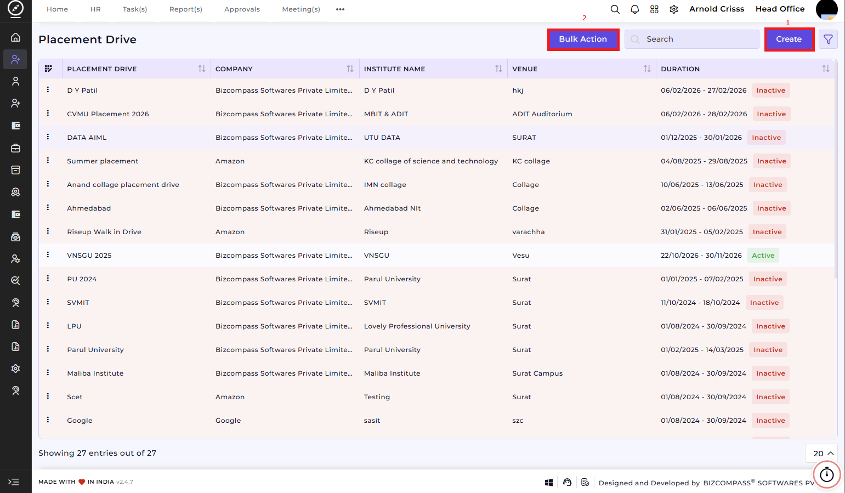Open the HR menu

95,9
